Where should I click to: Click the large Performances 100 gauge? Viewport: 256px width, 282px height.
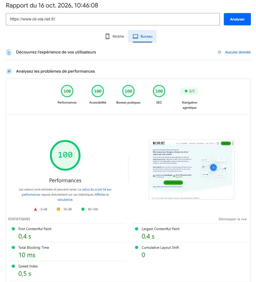point(65,155)
